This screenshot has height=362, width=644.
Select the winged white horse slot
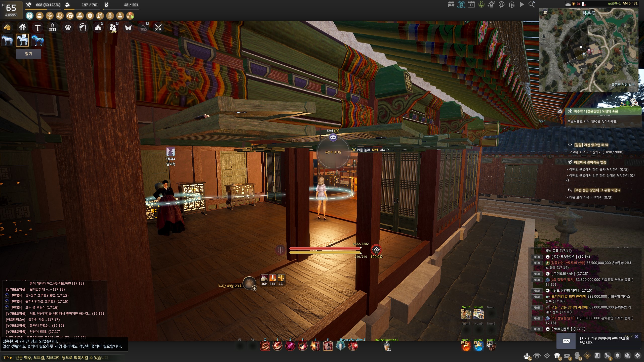click(22, 40)
